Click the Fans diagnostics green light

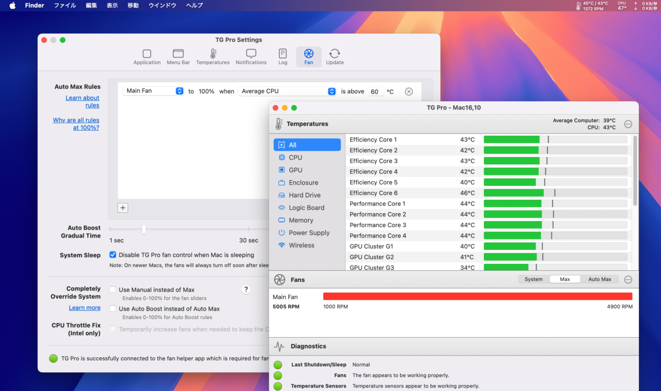[x=278, y=376]
